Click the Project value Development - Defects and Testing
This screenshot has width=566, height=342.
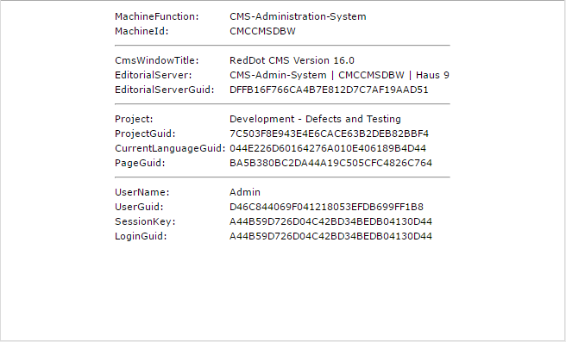click(x=315, y=119)
